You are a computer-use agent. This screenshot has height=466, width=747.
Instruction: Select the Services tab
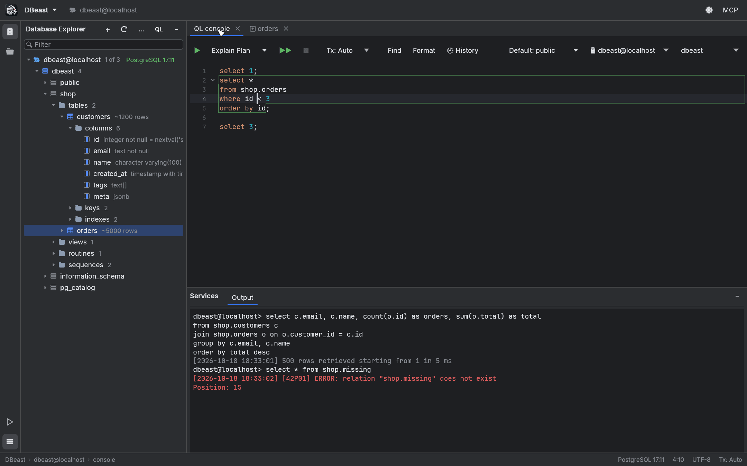pos(204,296)
